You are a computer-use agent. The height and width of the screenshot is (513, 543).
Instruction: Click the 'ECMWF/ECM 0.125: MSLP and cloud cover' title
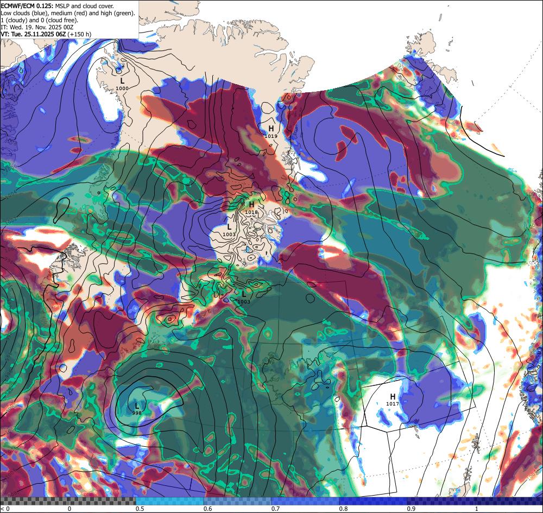click(x=57, y=6)
